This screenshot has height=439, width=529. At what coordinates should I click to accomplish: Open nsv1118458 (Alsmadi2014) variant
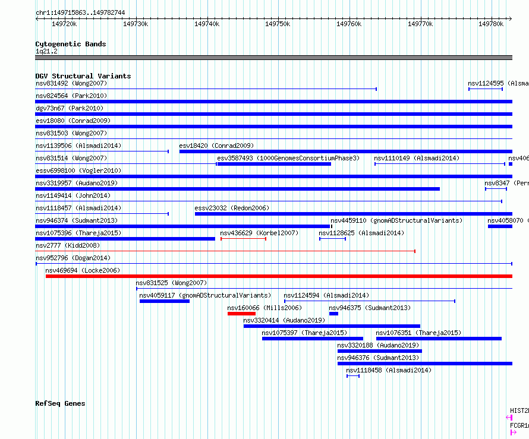[x=353, y=376]
